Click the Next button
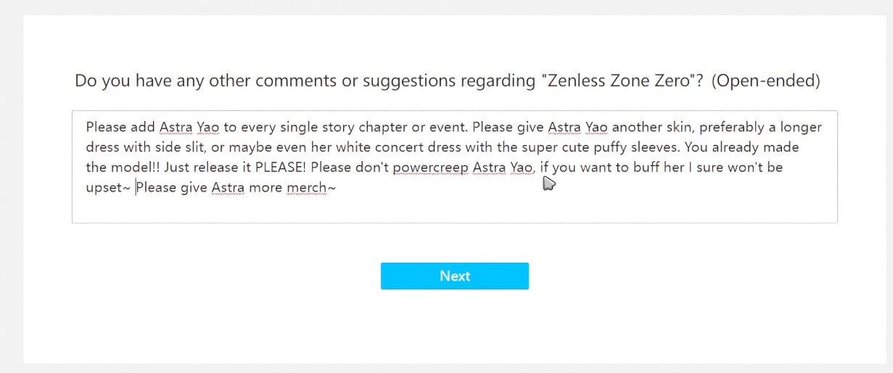 (454, 276)
